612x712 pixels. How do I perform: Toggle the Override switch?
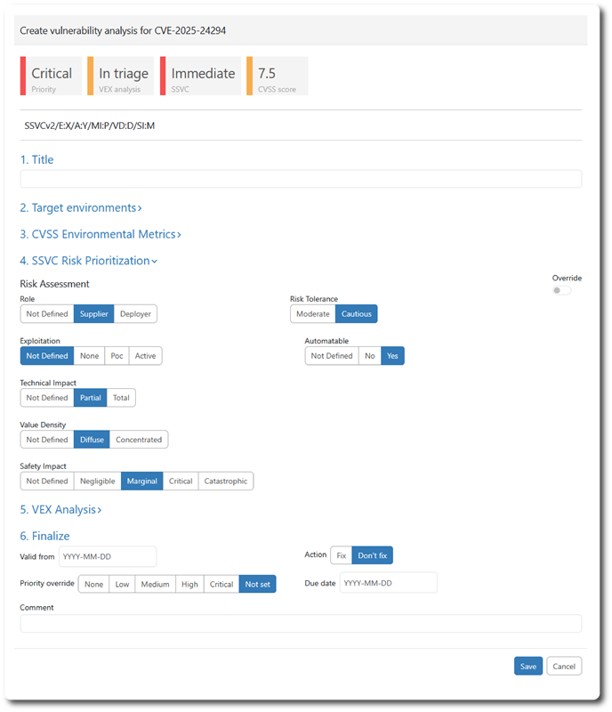(561, 290)
